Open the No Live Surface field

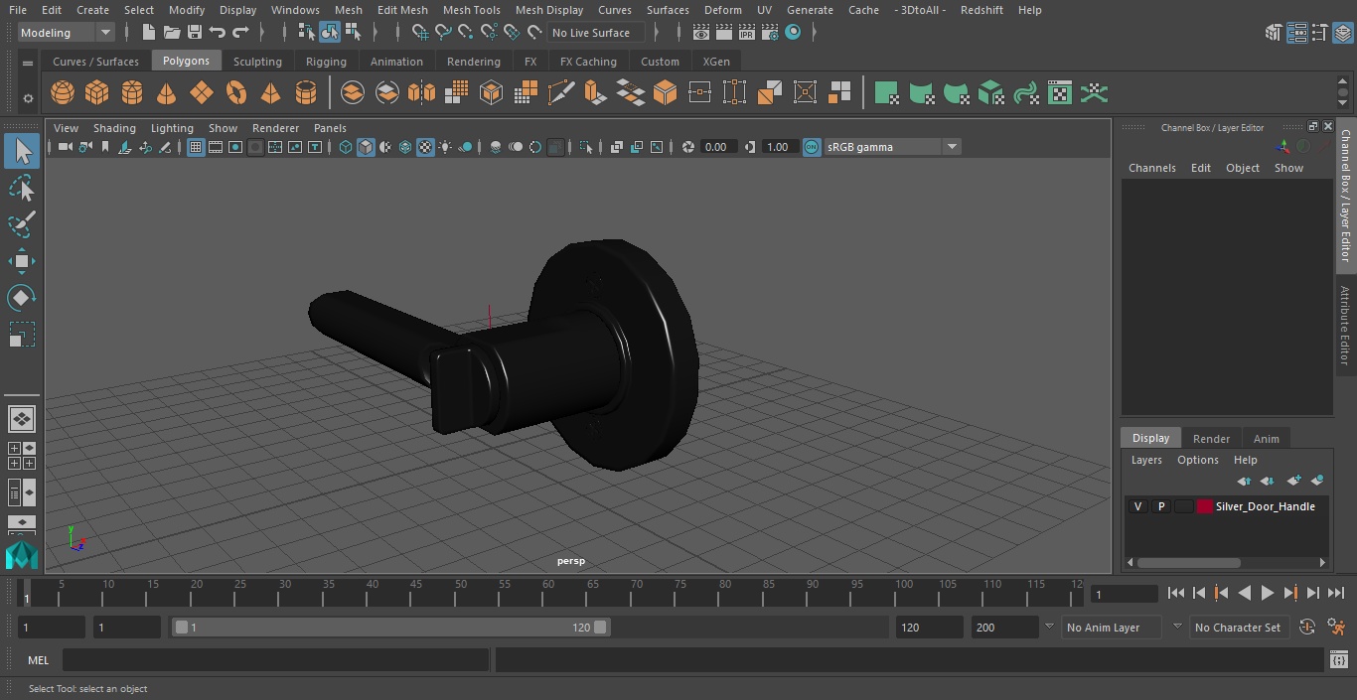pos(596,33)
